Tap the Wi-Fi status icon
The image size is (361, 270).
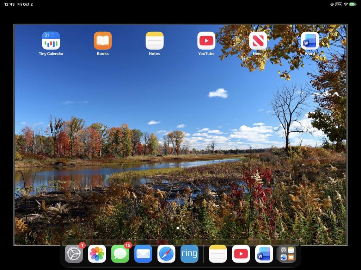pyautogui.click(x=345, y=4)
